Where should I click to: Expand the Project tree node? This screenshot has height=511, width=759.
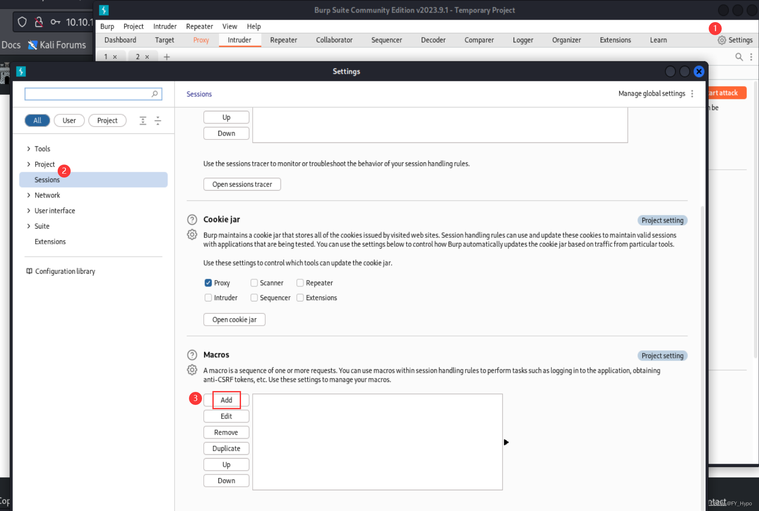tap(29, 164)
